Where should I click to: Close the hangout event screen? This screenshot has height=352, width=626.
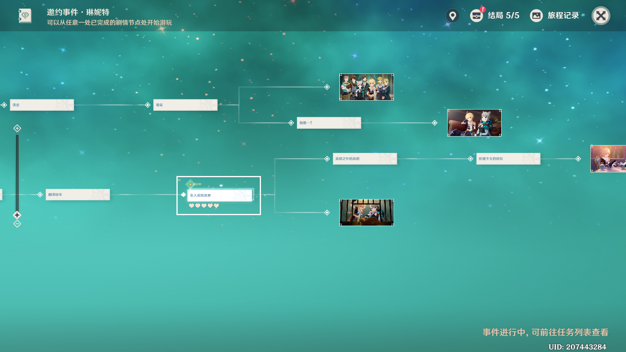click(x=601, y=16)
